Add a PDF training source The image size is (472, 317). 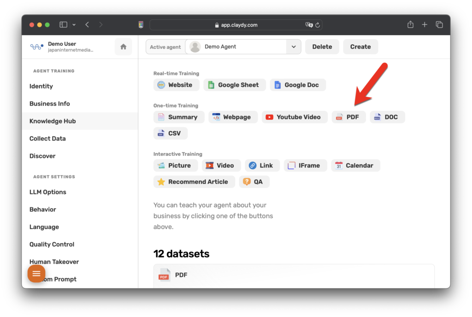[x=348, y=117]
